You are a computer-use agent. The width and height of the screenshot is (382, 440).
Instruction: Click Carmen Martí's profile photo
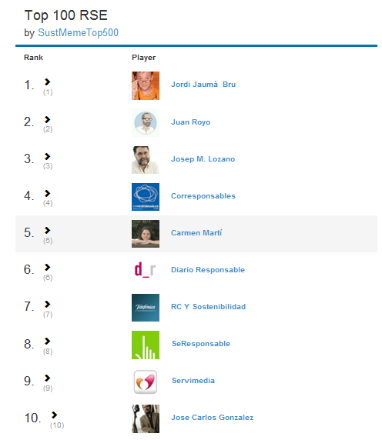point(146,234)
